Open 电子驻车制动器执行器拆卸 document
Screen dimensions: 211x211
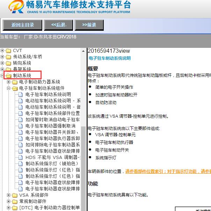[x=53, y=138]
